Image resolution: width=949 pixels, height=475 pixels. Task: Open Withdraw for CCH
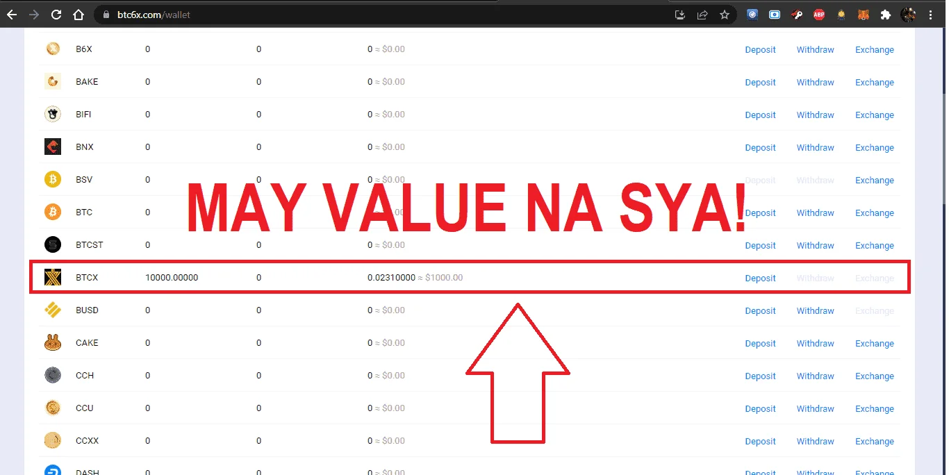(x=815, y=376)
